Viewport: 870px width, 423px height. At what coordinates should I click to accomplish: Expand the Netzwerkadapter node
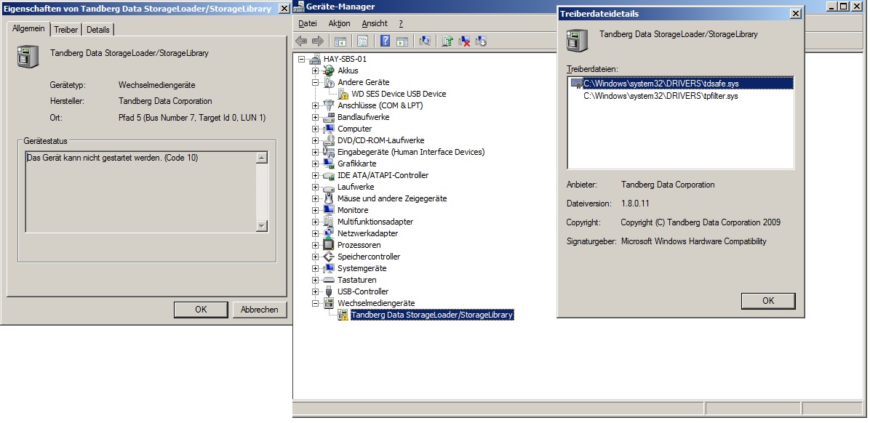(x=315, y=233)
